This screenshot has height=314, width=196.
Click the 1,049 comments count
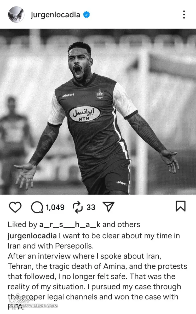(55, 208)
